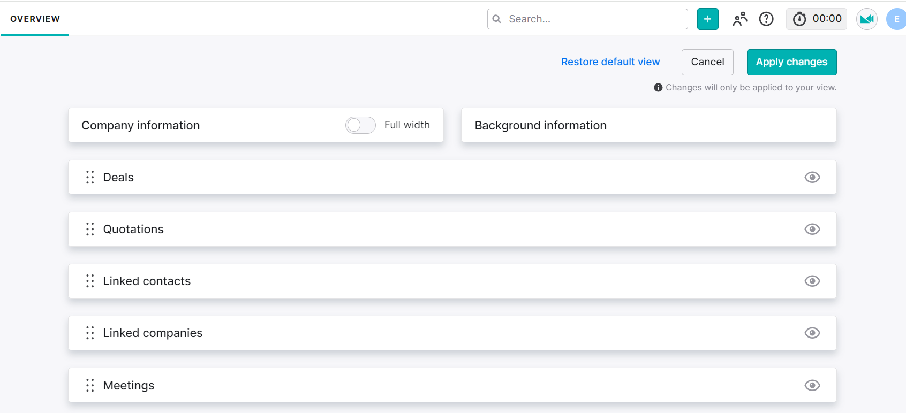Open the people/contacts icon in header
The image size is (906, 413).
click(x=740, y=19)
